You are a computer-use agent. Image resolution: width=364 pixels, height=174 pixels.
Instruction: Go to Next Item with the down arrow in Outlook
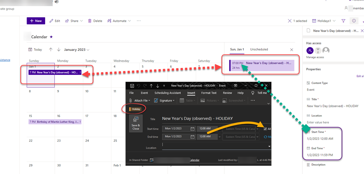point(158,86)
